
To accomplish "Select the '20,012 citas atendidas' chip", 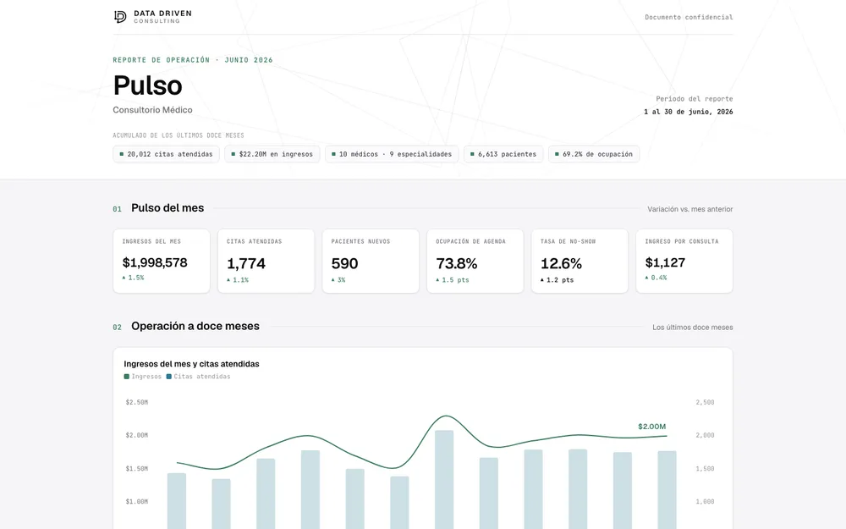I will tap(166, 154).
